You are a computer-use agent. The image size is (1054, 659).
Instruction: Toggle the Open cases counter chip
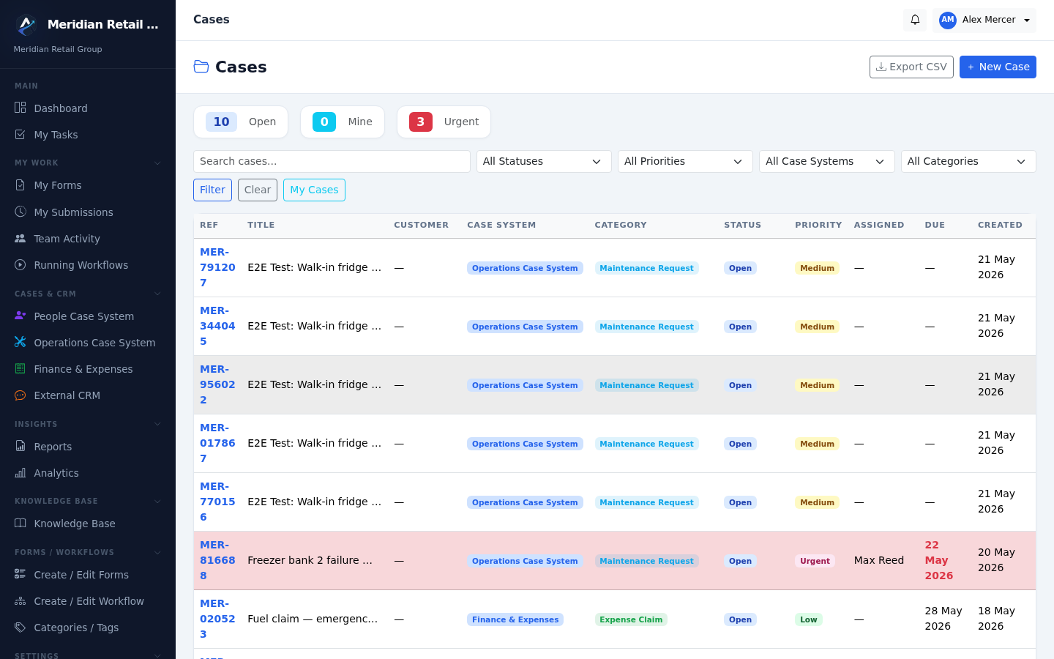coord(241,122)
